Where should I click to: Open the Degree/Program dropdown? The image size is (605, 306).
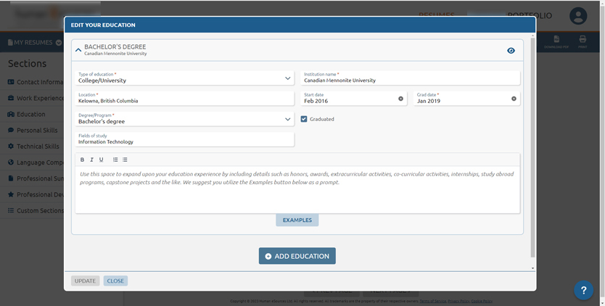pos(287,119)
